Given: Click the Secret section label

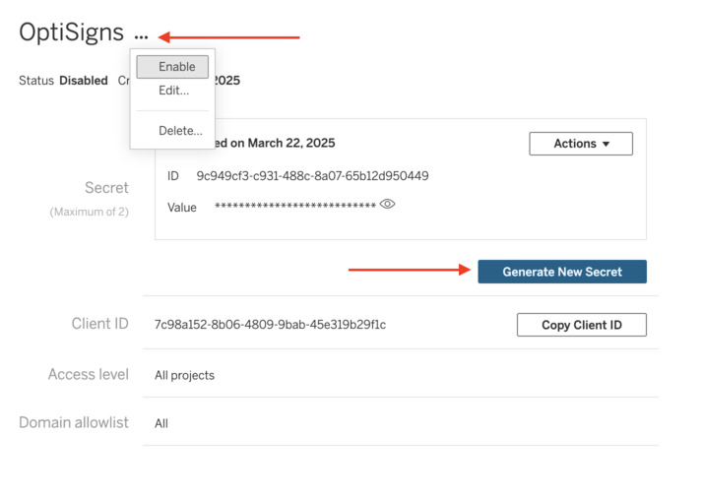Looking at the screenshot, I should 106,188.
